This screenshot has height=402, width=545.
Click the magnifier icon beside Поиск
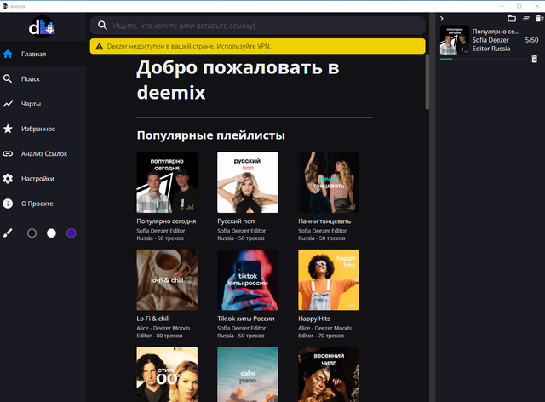tap(8, 79)
